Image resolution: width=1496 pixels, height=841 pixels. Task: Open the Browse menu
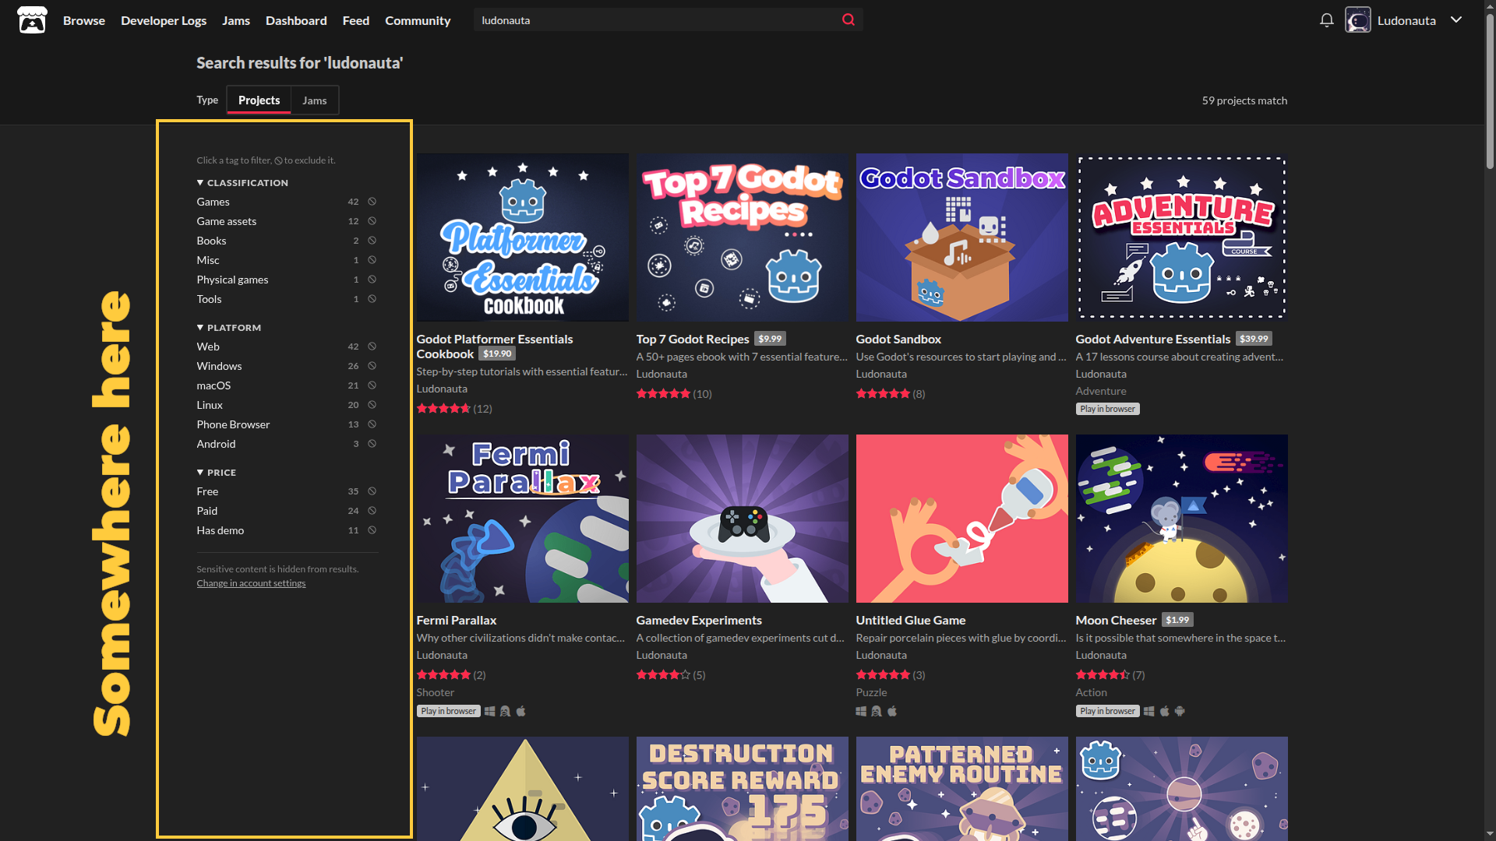click(84, 20)
